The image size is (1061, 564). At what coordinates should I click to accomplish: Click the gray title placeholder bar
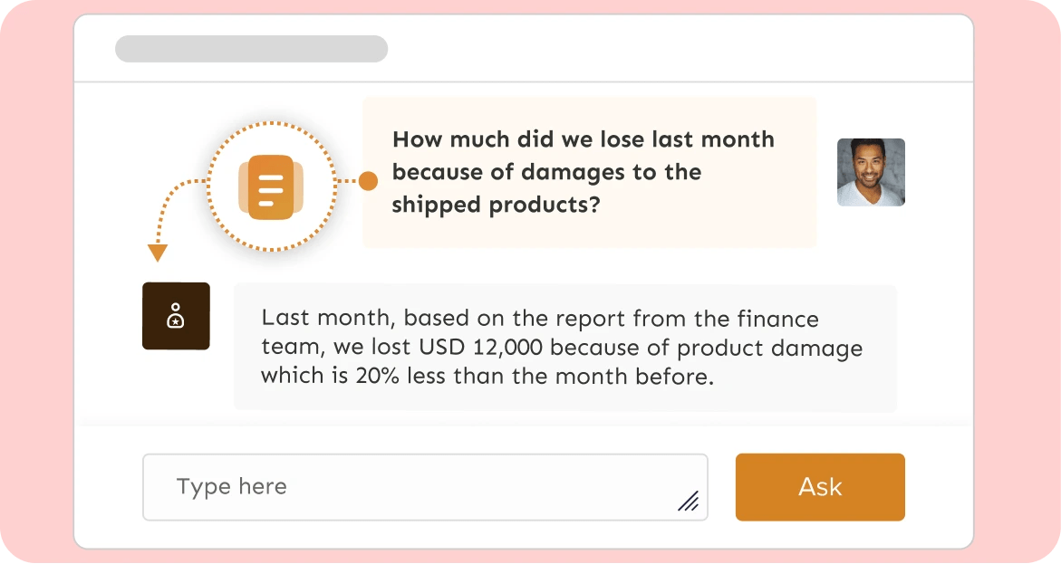(x=251, y=49)
